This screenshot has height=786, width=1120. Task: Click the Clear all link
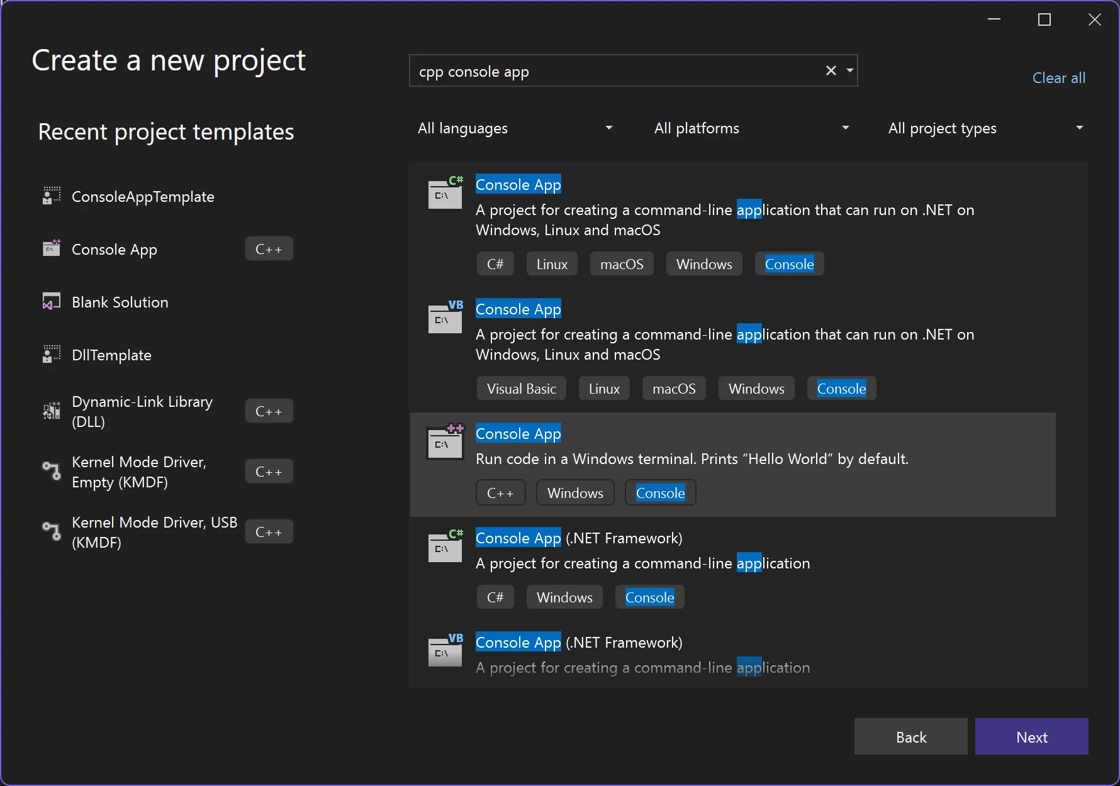pos(1059,78)
